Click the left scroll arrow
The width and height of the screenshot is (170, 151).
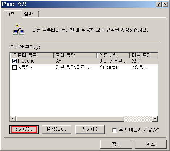13,118
